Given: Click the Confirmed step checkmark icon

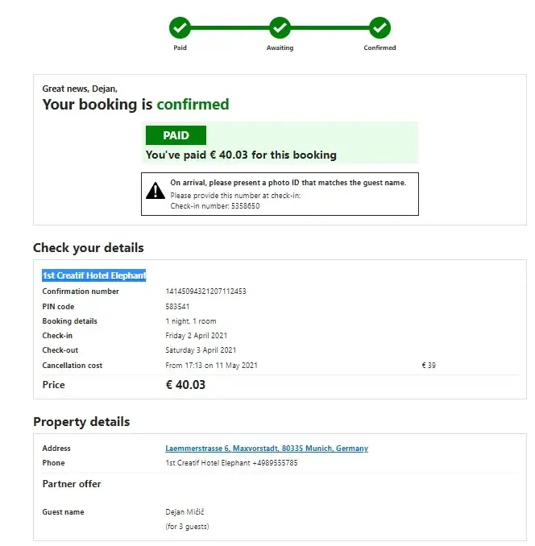Looking at the screenshot, I should (x=379, y=28).
